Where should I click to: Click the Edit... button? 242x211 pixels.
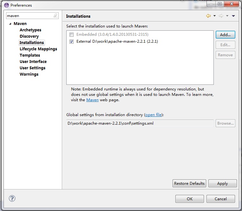point(225,45)
